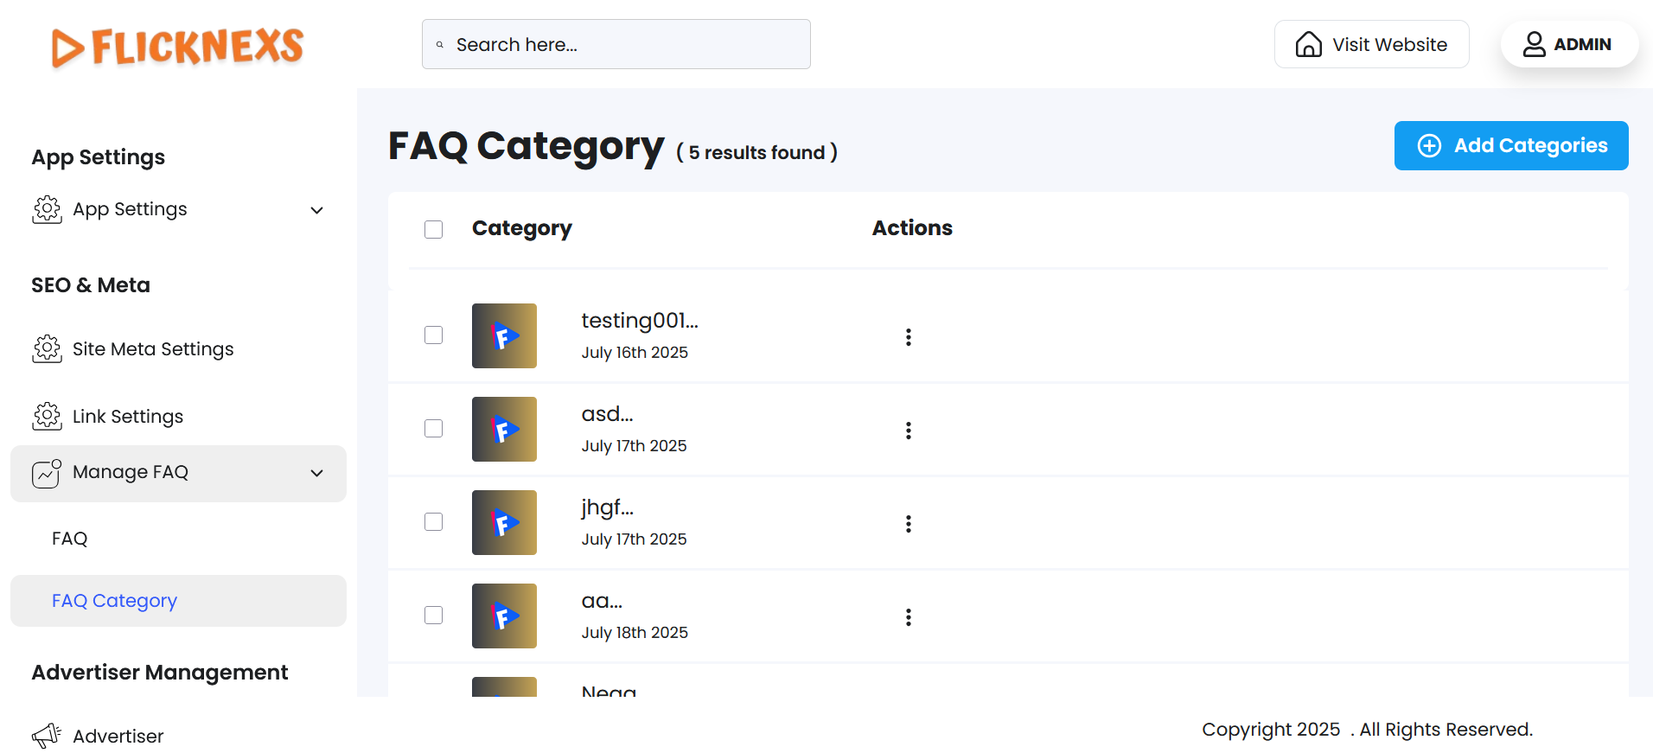The width and height of the screenshot is (1653, 753).
Task: Open the actions menu for asd category
Action: [908, 431]
